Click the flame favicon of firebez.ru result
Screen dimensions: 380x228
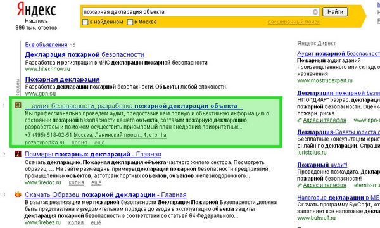point(18,194)
